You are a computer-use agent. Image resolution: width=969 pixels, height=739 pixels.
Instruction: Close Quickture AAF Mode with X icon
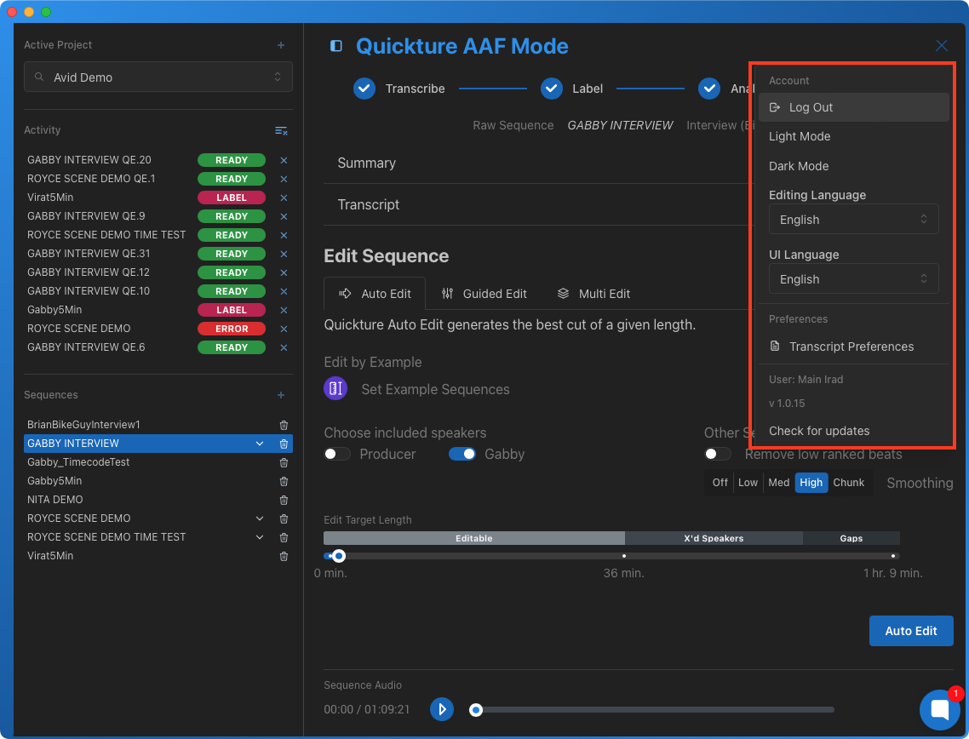pos(941,46)
